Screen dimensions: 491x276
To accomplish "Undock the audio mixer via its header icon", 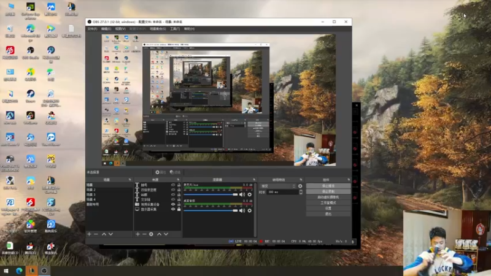I will tap(254, 180).
